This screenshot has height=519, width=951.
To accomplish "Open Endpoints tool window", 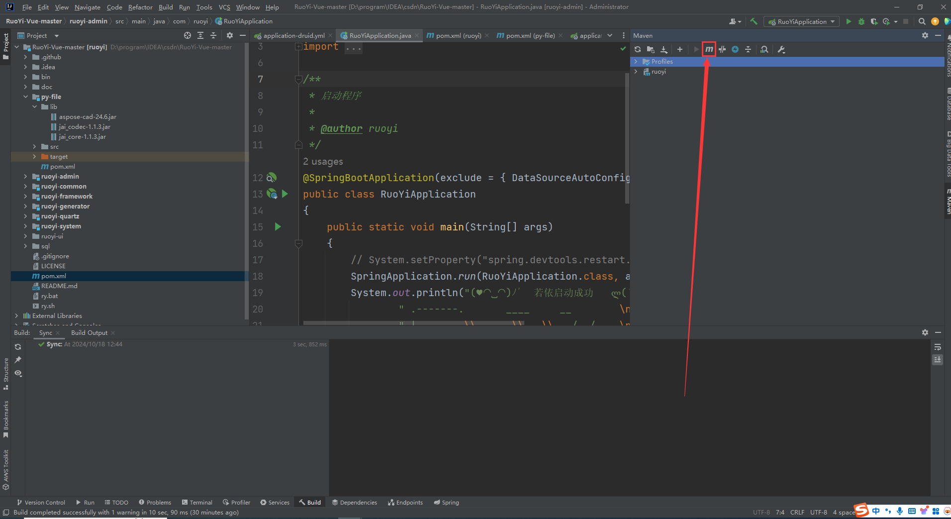I will (405, 502).
